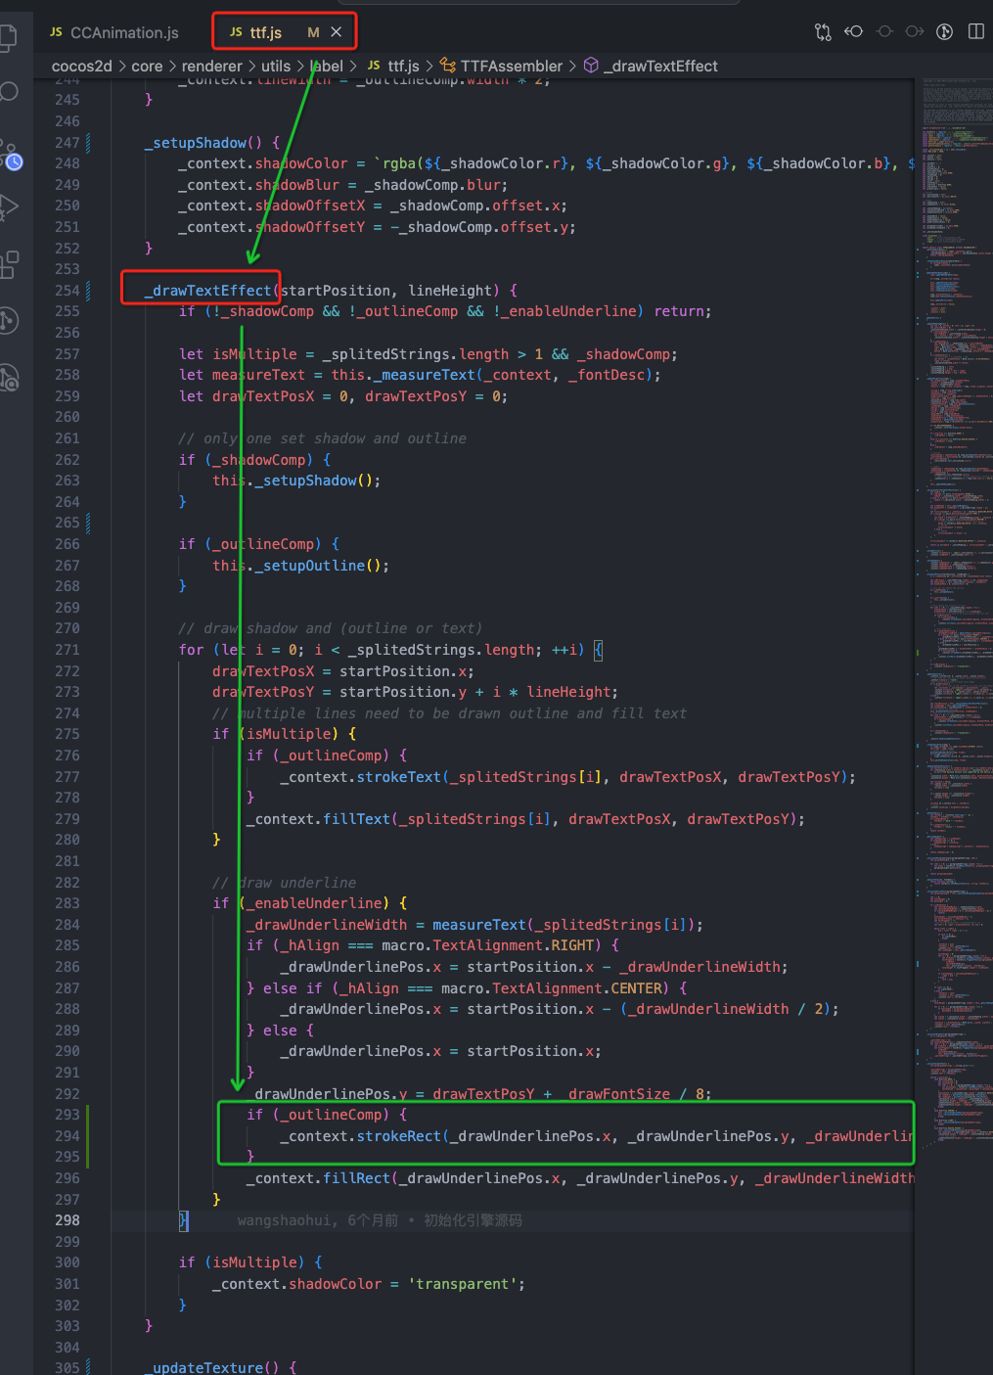Open the Run and Debug view
The height and width of the screenshot is (1375, 993).
pos(8,207)
